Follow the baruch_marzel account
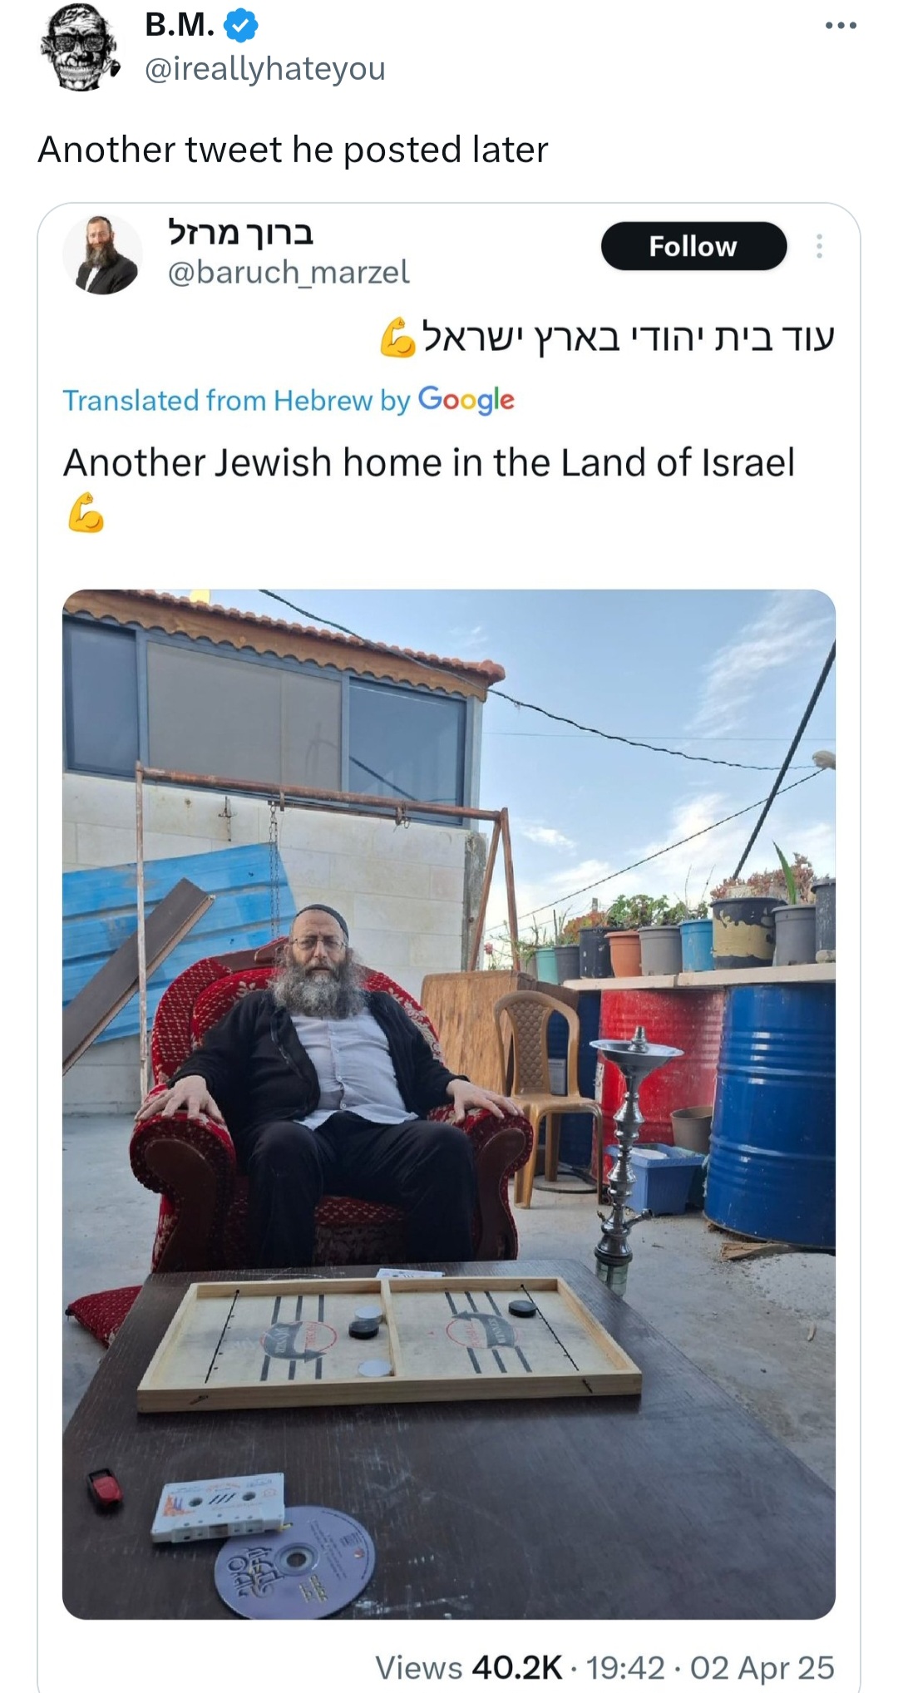 pyautogui.click(x=693, y=246)
